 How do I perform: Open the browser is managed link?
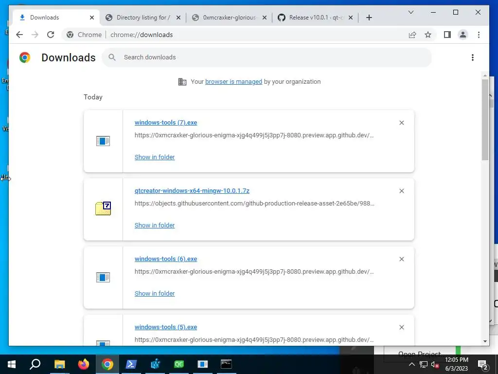233,82
